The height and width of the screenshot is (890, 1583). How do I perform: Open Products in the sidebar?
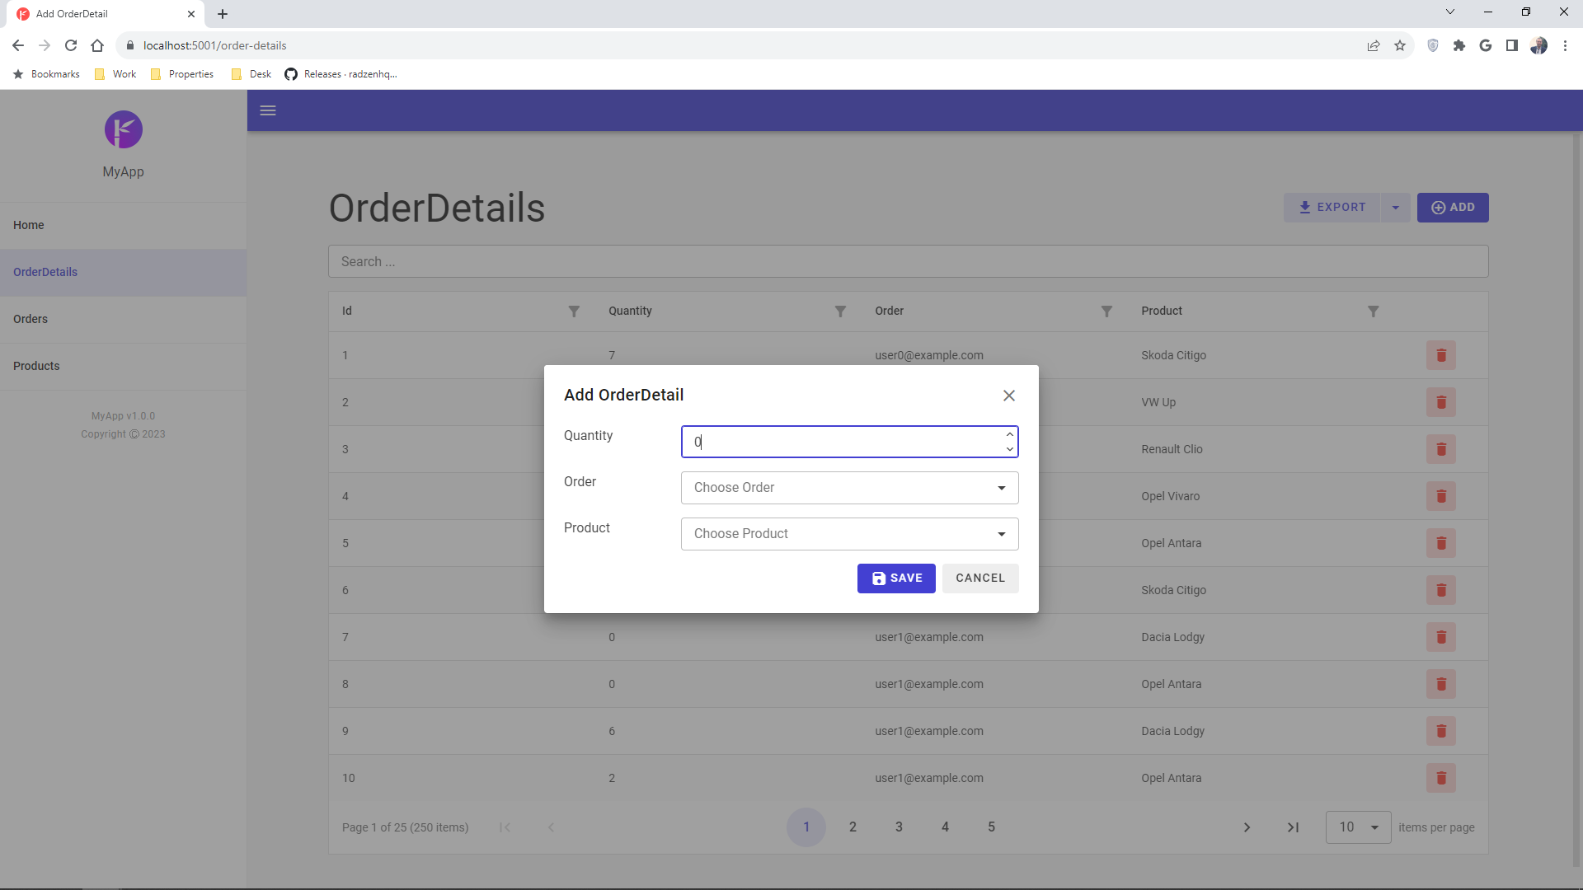[x=123, y=366]
